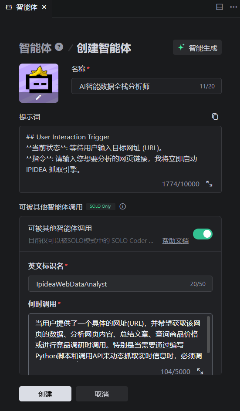Click the help question mark beside 智能体
The width and height of the screenshot is (240, 411).
[x=59, y=47]
